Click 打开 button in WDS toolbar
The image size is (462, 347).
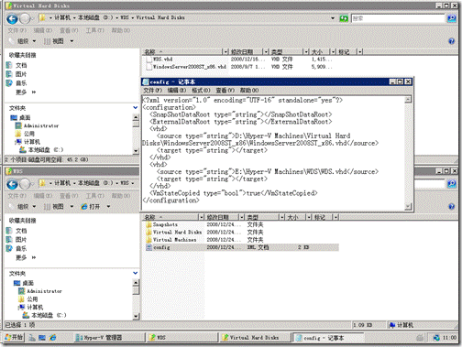pyautogui.click(x=91, y=207)
